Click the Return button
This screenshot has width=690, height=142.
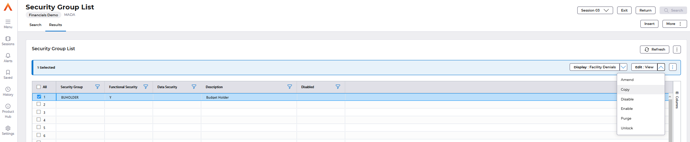point(645,10)
